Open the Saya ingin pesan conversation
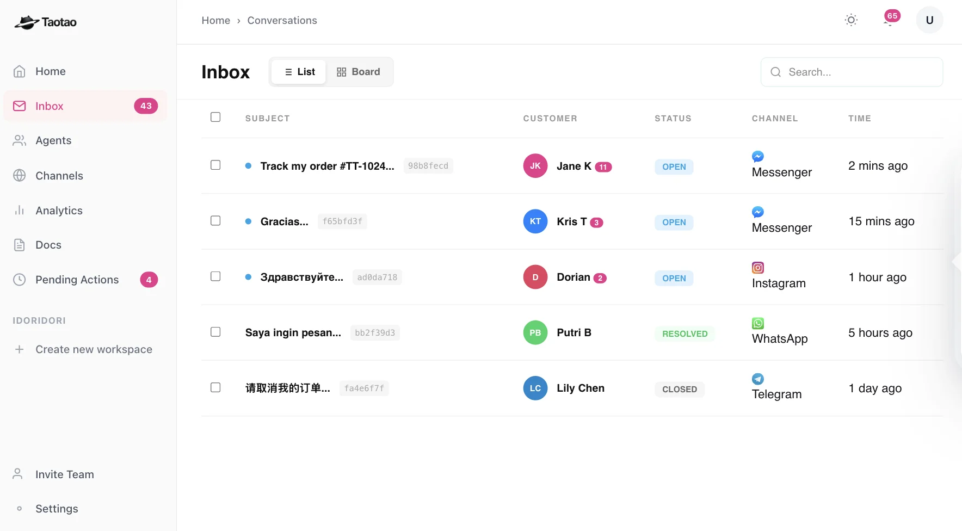 pyautogui.click(x=293, y=332)
